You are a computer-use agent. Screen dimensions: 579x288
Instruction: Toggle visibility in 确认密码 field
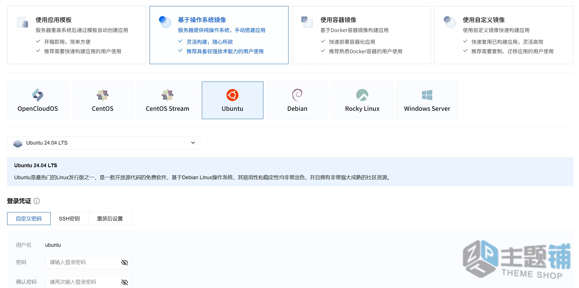coord(125,282)
